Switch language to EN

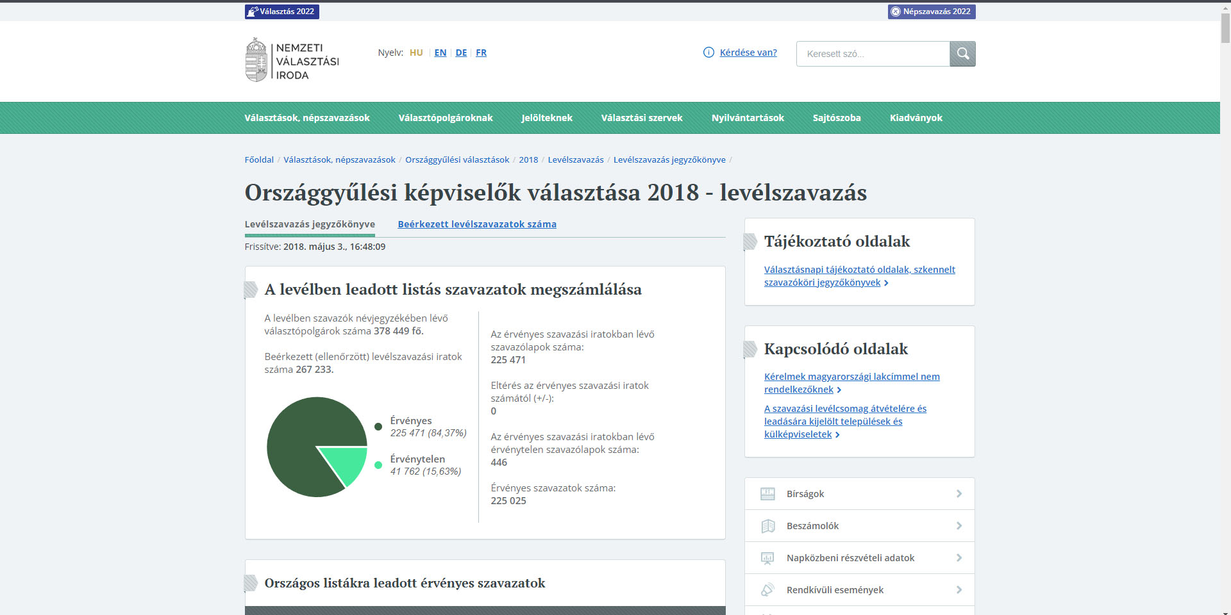click(x=440, y=53)
